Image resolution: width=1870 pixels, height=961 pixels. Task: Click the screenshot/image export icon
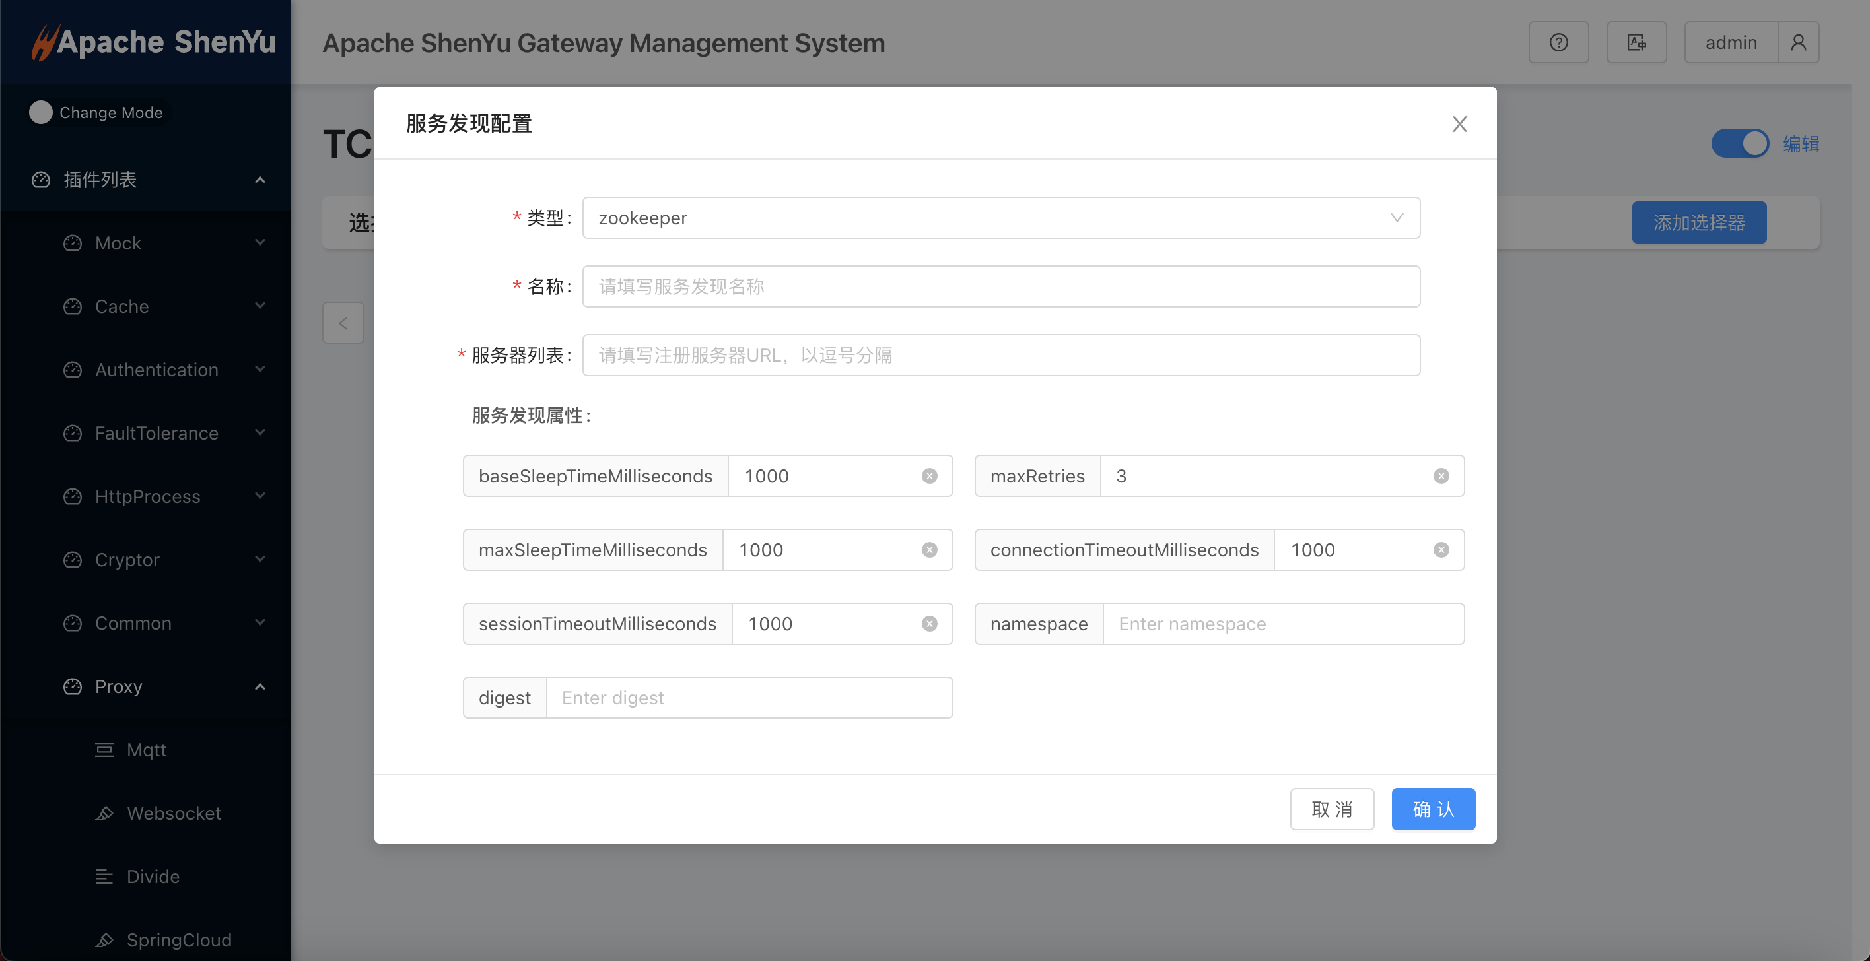point(1636,42)
